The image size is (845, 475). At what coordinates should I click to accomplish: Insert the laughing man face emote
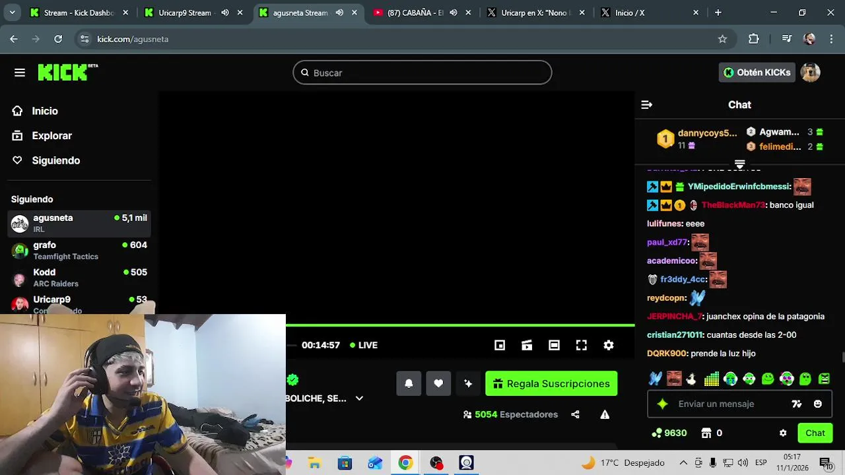point(674,379)
